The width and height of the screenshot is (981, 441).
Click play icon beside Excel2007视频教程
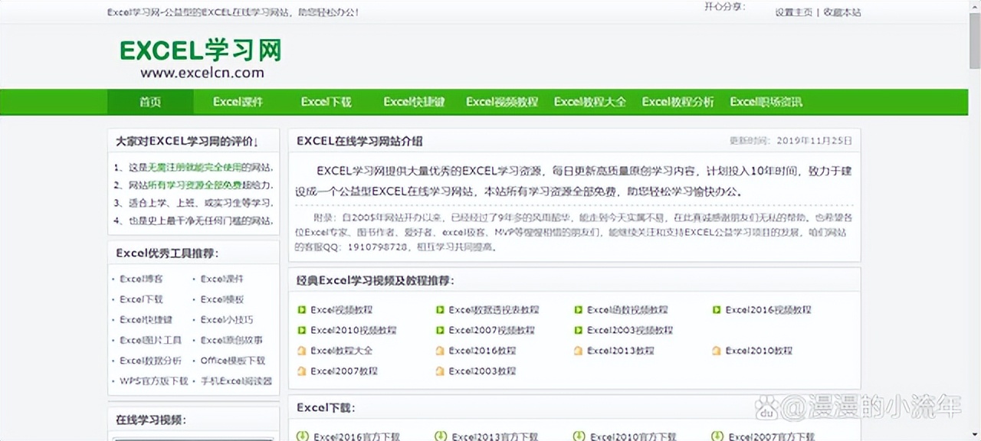440,330
